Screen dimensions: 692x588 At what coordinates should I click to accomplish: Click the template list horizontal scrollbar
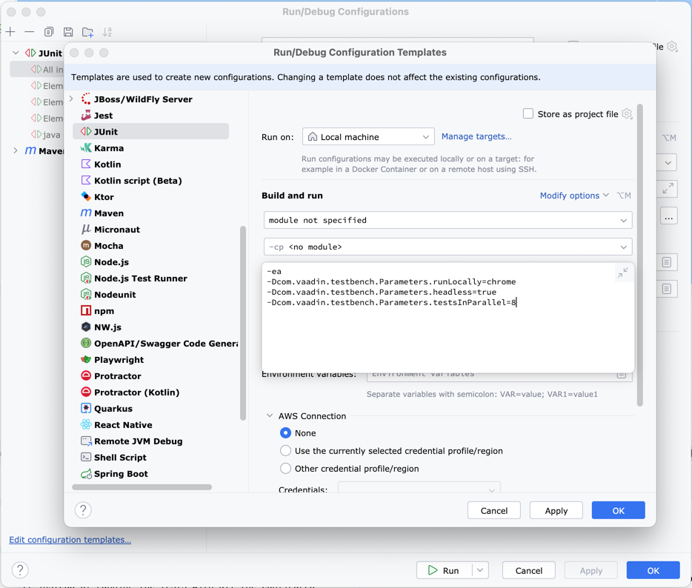[x=142, y=487]
